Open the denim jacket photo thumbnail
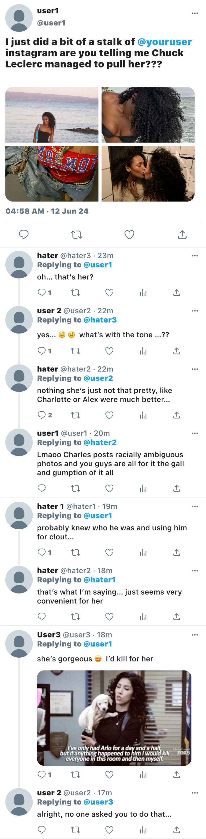This screenshot has width=206, height=839. coord(52,174)
